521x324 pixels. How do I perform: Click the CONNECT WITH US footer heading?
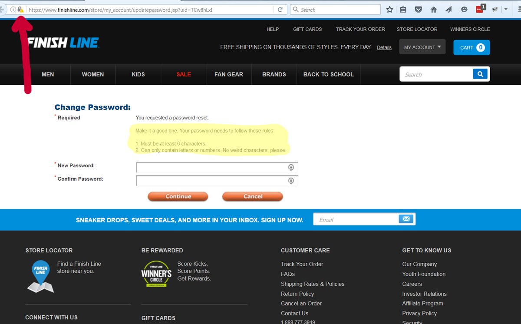[x=51, y=317]
